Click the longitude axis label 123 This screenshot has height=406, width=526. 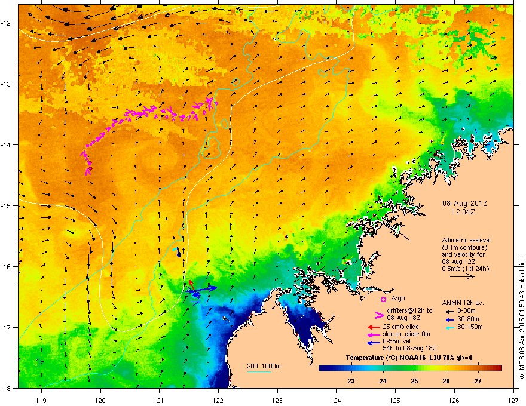click(277, 401)
